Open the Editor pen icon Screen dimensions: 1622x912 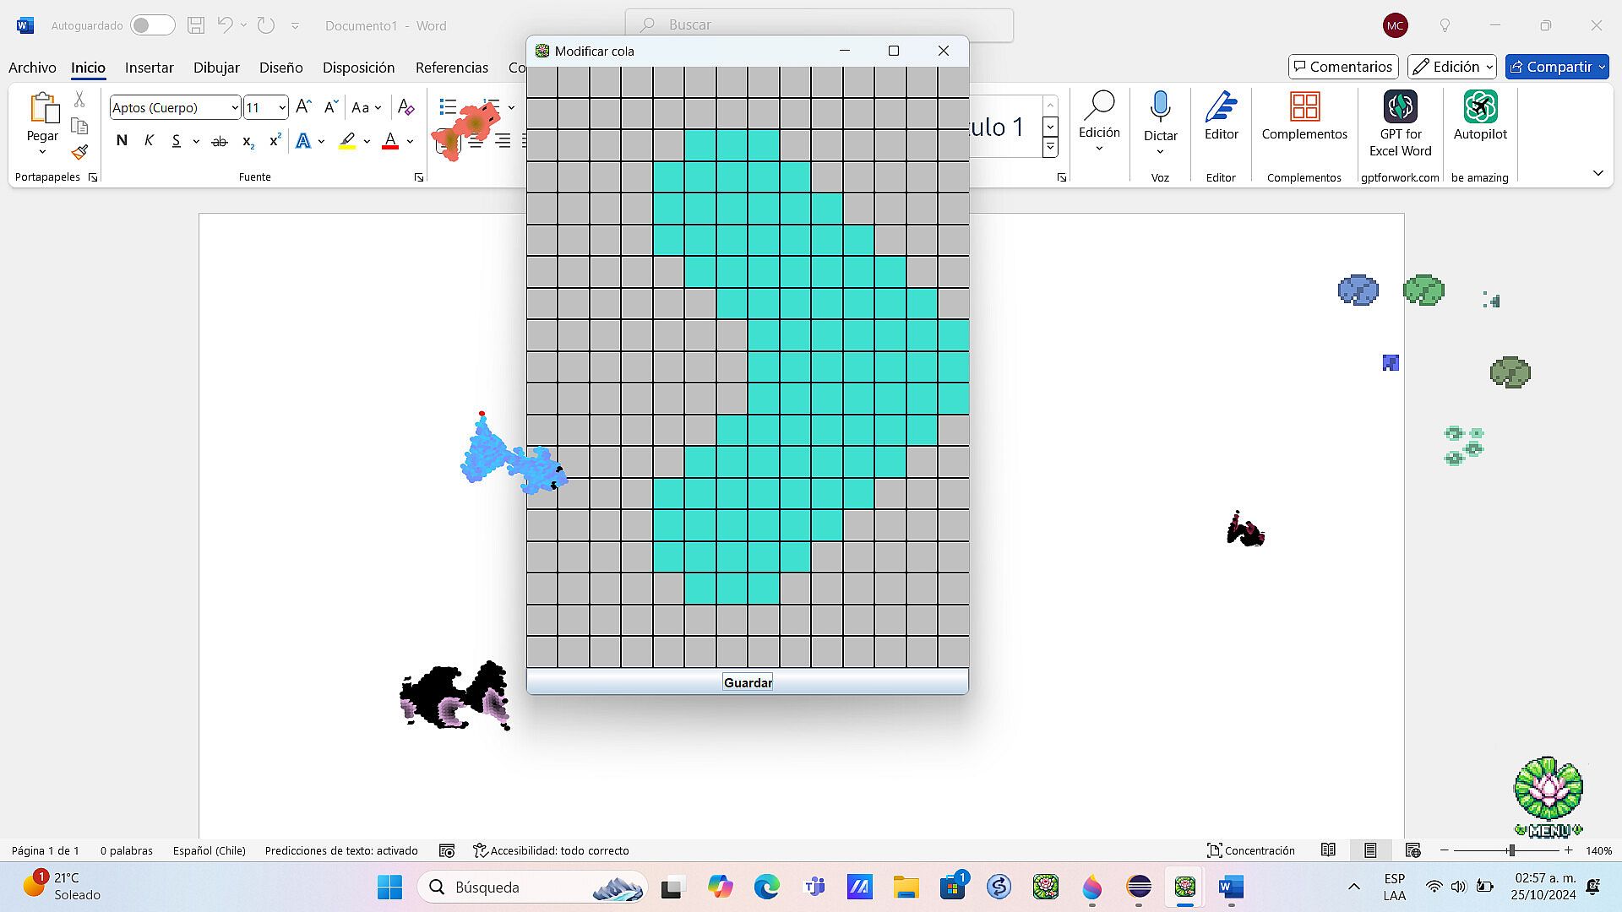coord(1221,107)
